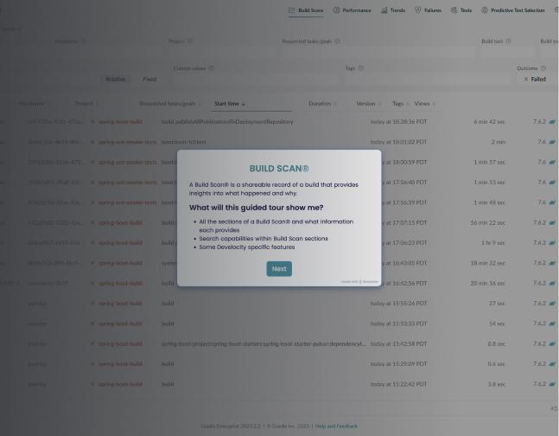
Task: Click the Build Scans list icon
Action: pos(292,10)
